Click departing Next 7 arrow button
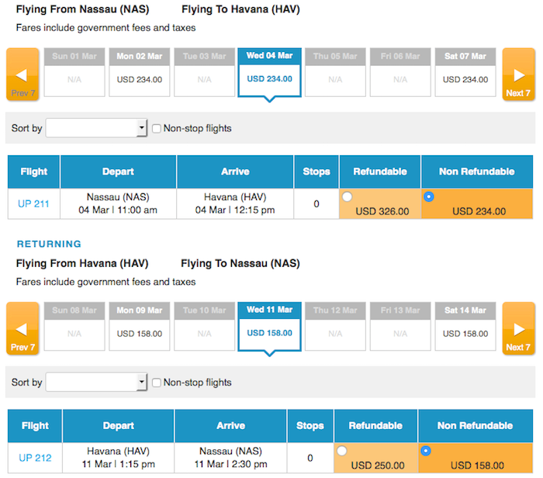 tap(518, 74)
